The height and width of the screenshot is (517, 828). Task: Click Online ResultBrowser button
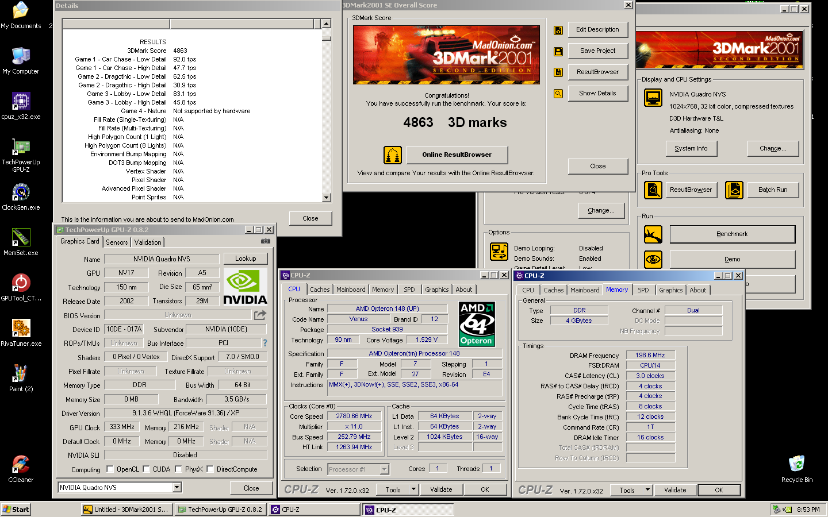[457, 155]
